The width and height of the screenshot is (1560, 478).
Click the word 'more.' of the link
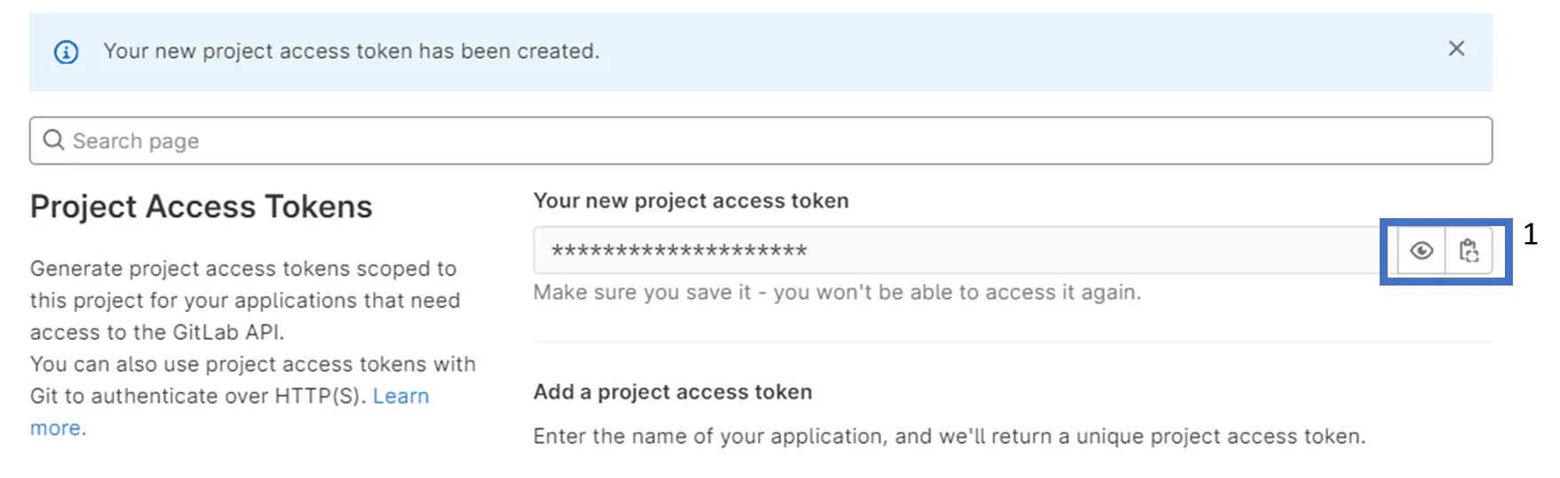59,428
